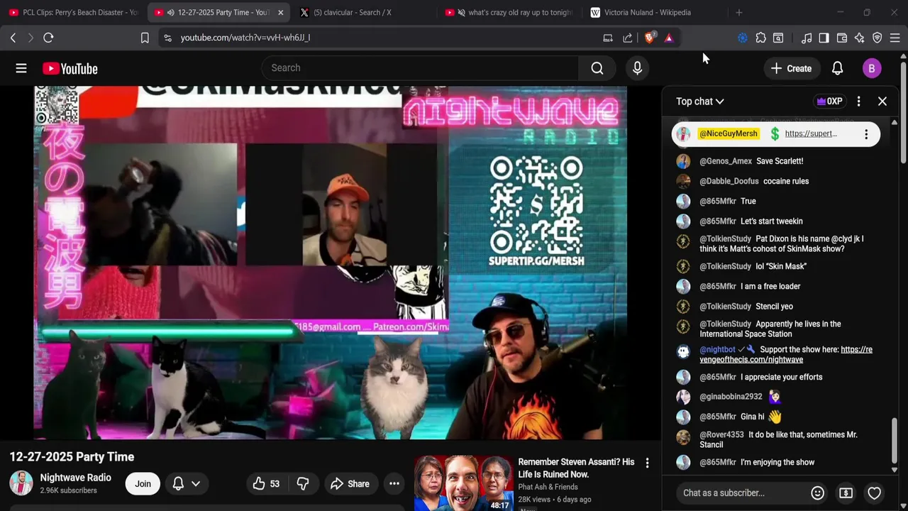Open Steven Assanti recommended video thumbnail
The height and width of the screenshot is (511, 908).
click(464, 483)
